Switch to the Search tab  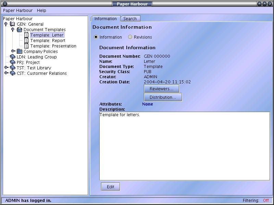pyautogui.click(x=130, y=19)
